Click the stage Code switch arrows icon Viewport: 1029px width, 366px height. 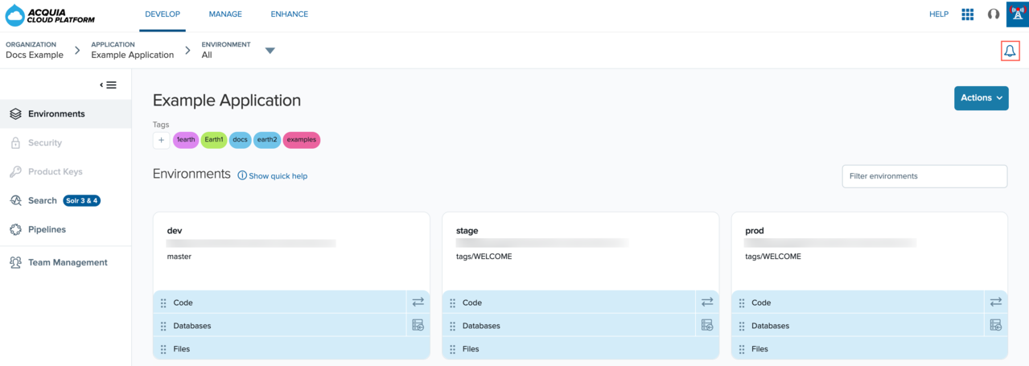click(x=707, y=302)
